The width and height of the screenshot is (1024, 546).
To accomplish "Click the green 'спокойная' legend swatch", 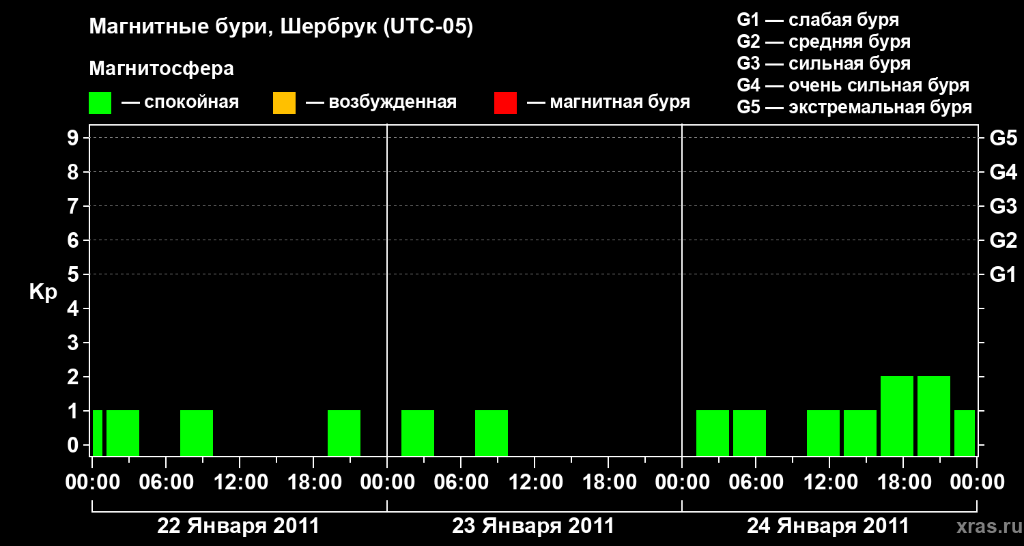I will (100, 103).
